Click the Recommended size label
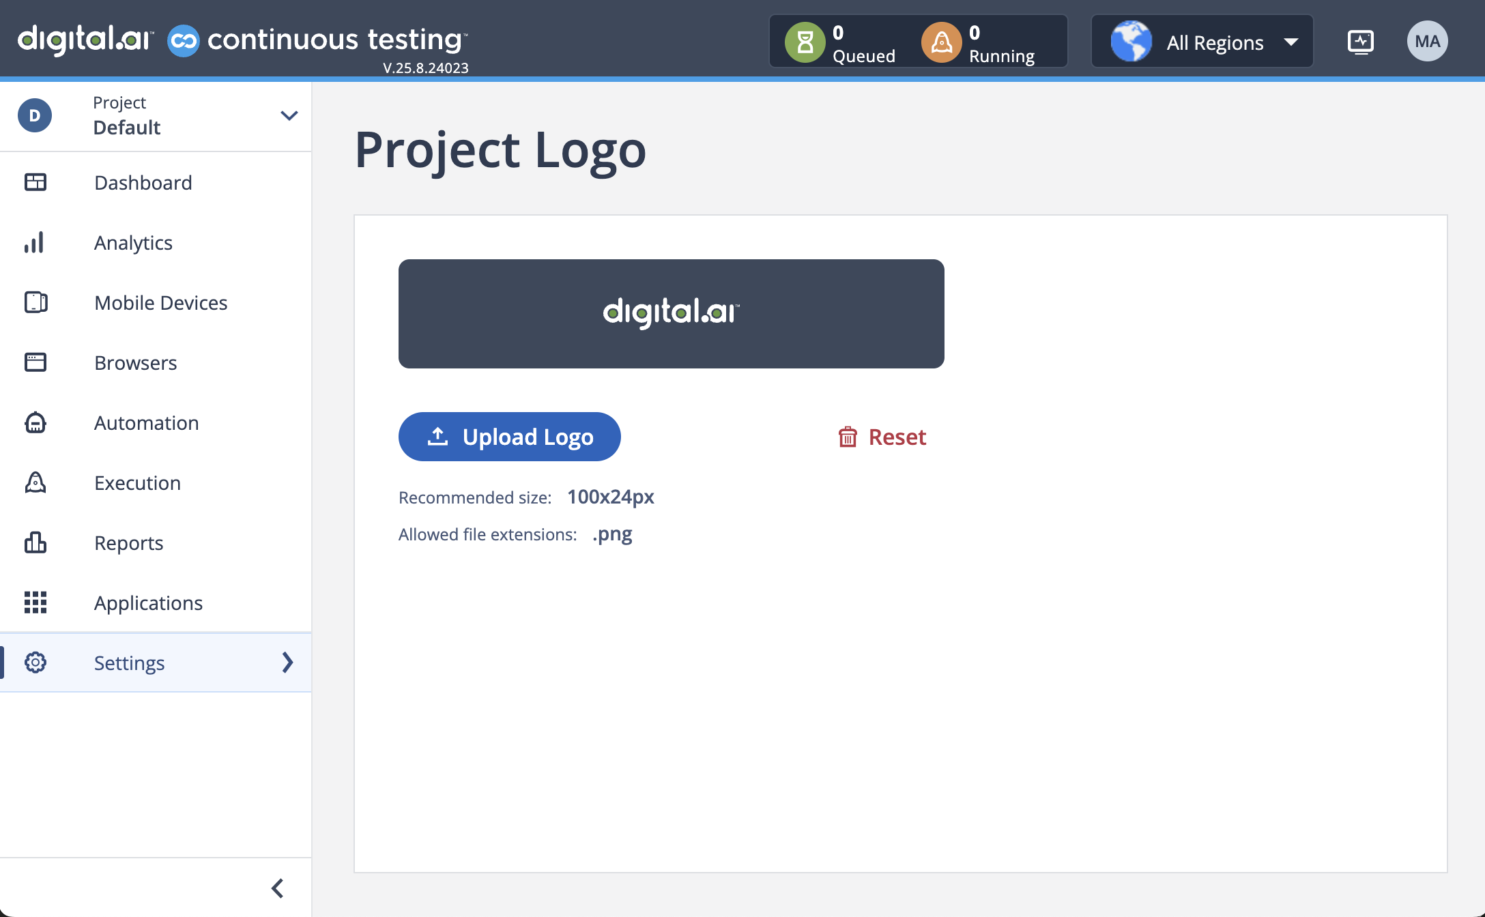The image size is (1485, 917). (x=475, y=497)
